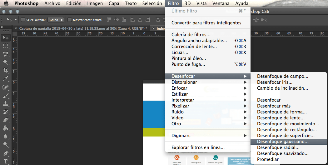Select the Eyedropper tool
Viewport: 328px width, 165px height.
pos(6,79)
